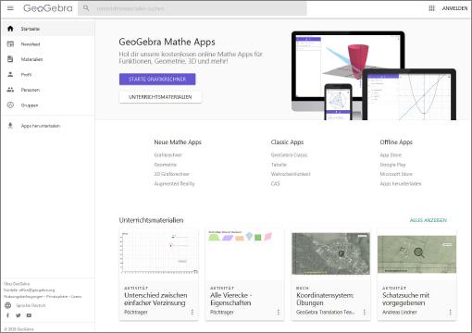Viewport: 472px width, 333px height.
Task: Select Newsfeed in the sidebar
Action: [x=48, y=44]
